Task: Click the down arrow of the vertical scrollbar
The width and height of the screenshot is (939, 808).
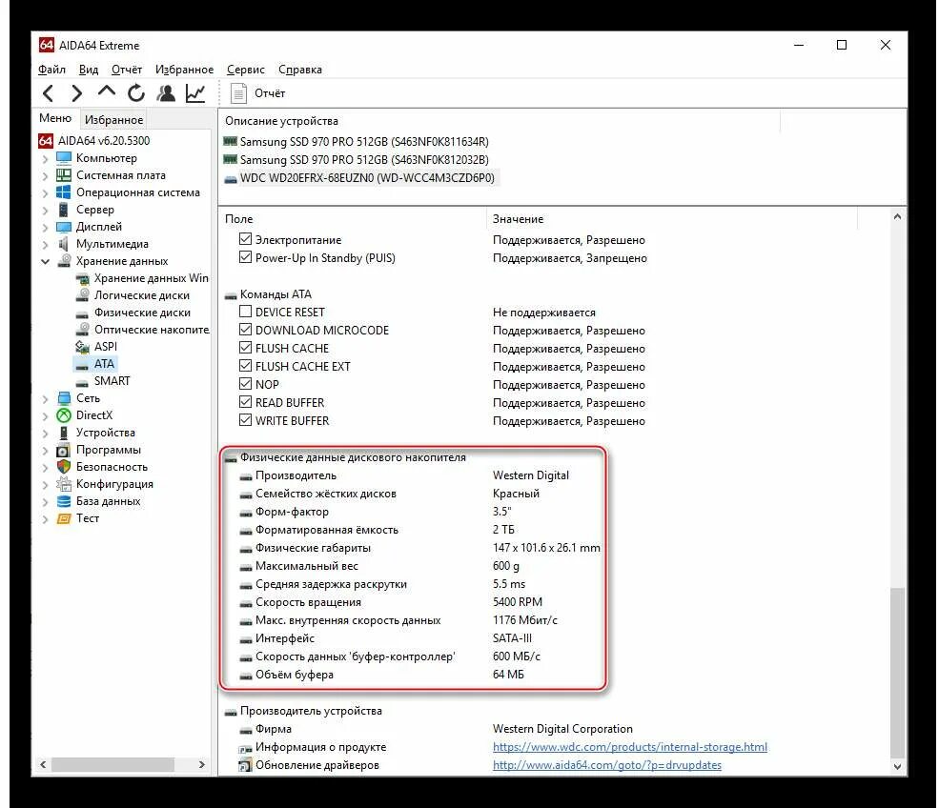Action: (897, 767)
